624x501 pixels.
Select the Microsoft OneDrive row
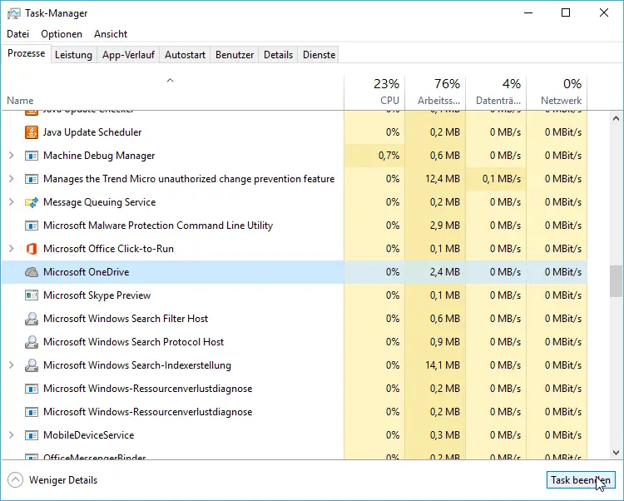(295, 272)
